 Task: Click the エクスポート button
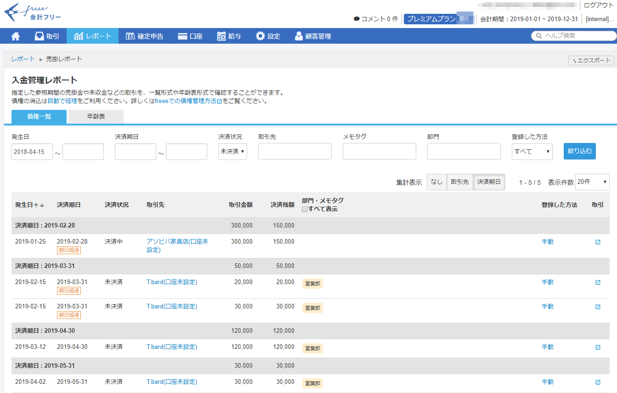[591, 60]
